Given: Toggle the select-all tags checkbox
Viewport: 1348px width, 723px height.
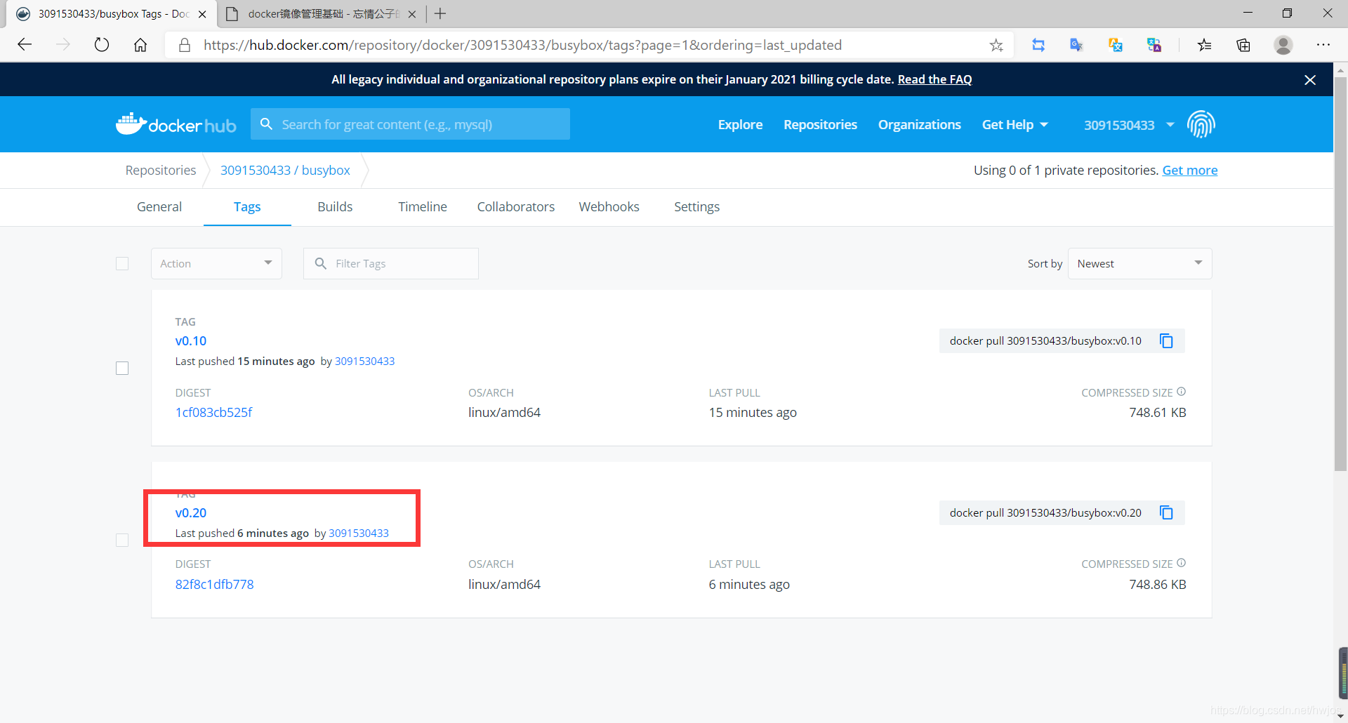Looking at the screenshot, I should pyautogui.click(x=122, y=263).
